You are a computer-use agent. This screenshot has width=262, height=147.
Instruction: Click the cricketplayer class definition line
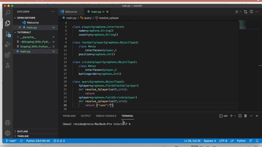[x=105, y=62]
